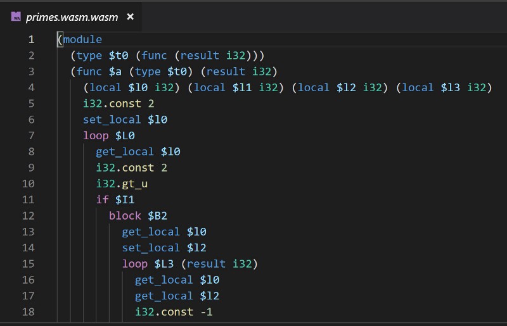Screen dimensions: 507x326
Task: Click line number 7 in gutter
Action: (31, 135)
